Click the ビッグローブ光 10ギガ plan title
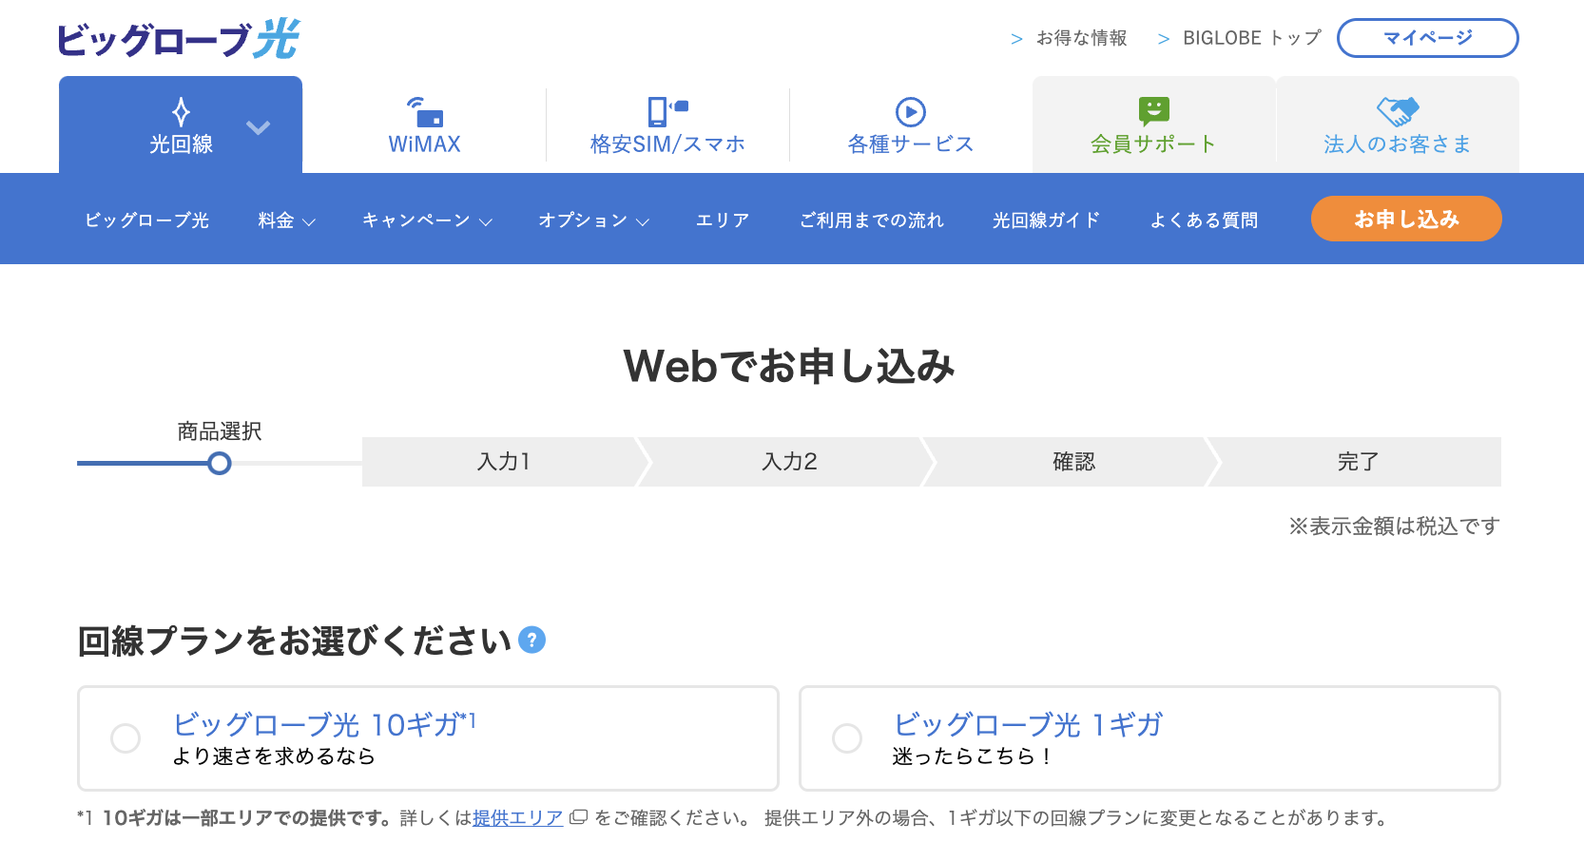This screenshot has width=1584, height=861. click(324, 724)
